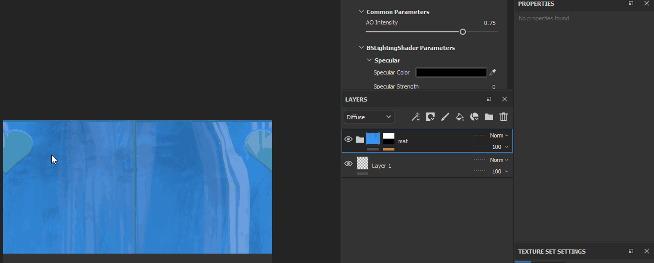Select the Layer 1 checkered thumbnail
The height and width of the screenshot is (263, 654).
[x=363, y=163]
